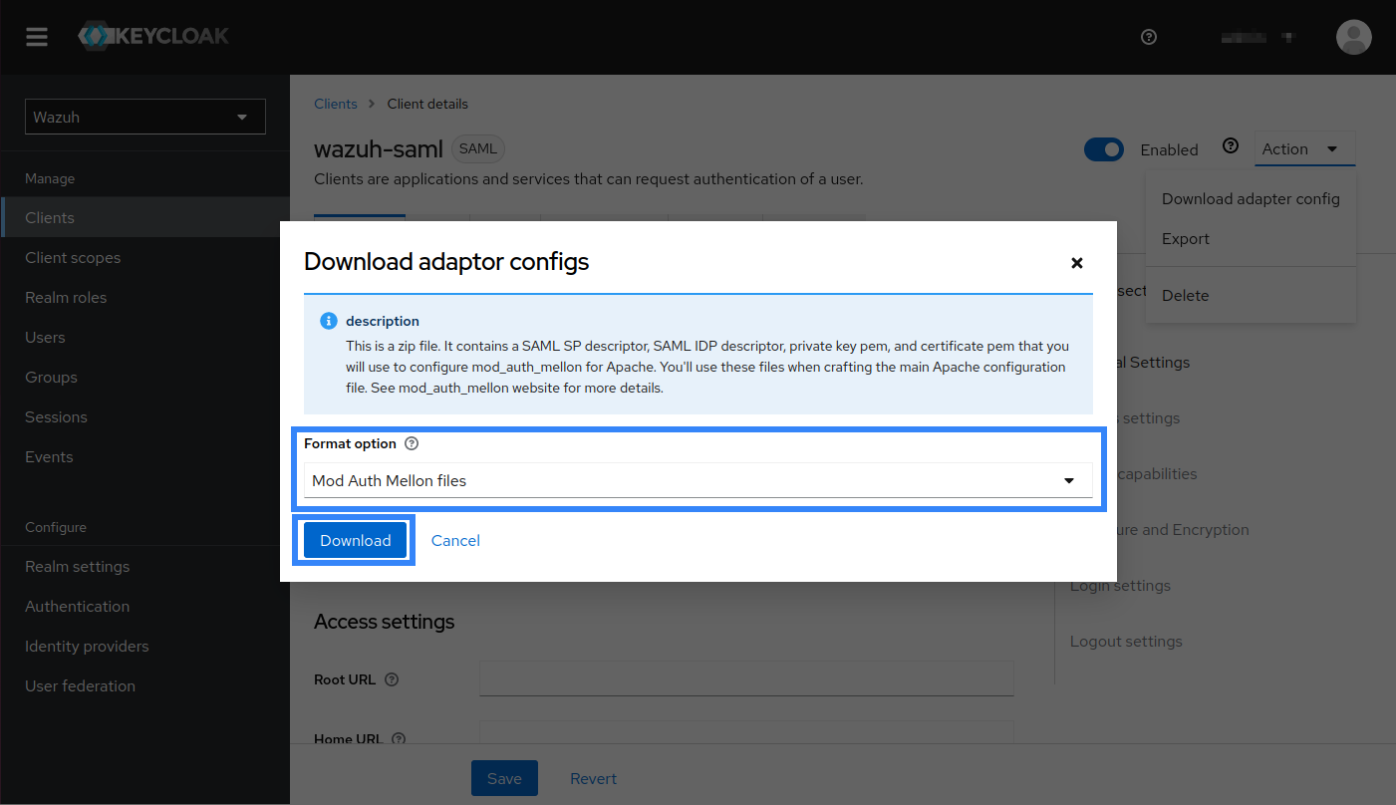Open Events in the sidebar
This screenshot has height=805, width=1396.
(x=144, y=456)
